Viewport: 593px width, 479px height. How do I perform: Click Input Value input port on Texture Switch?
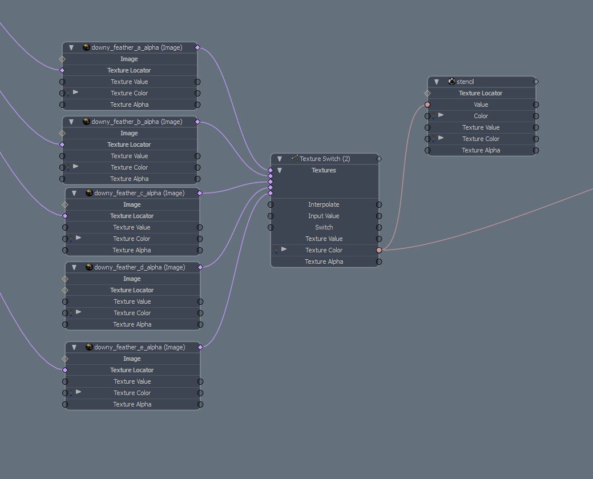point(271,216)
